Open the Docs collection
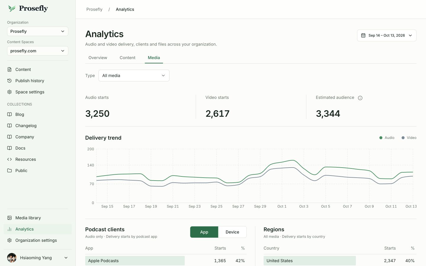The height and width of the screenshot is (266, 426). coord(38,148)
